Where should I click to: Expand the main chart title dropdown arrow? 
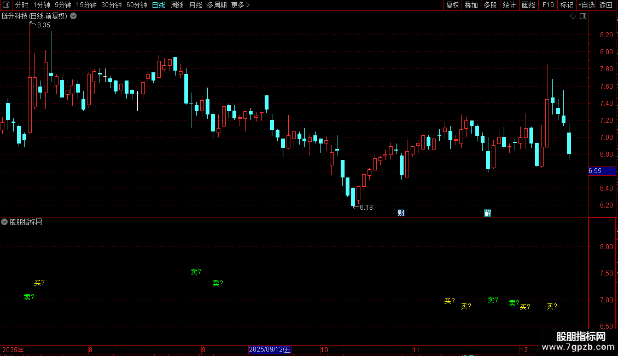[73, 16]
